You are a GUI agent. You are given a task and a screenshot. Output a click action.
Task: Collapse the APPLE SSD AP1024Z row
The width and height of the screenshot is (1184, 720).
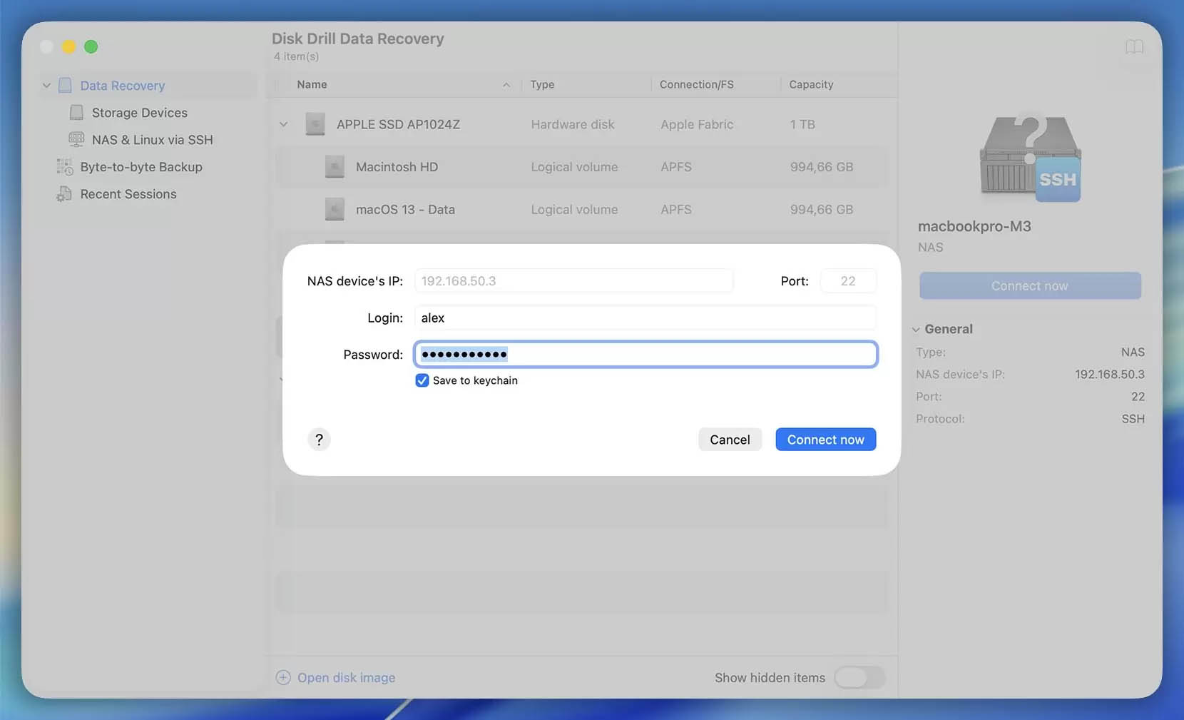[283, 124]
